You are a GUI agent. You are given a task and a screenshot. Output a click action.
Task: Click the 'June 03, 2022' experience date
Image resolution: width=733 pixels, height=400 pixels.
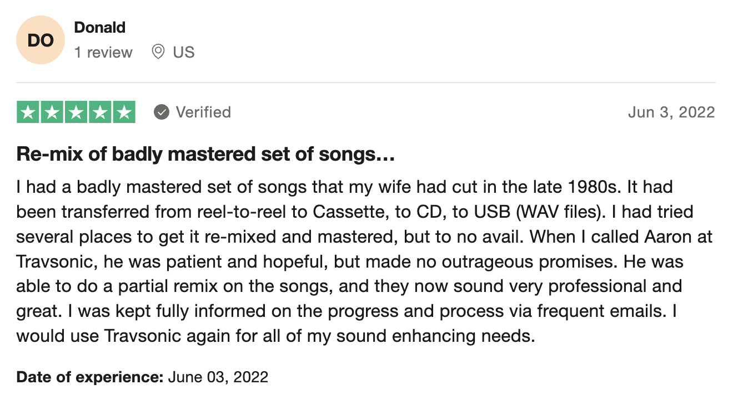tap(218, 377)
